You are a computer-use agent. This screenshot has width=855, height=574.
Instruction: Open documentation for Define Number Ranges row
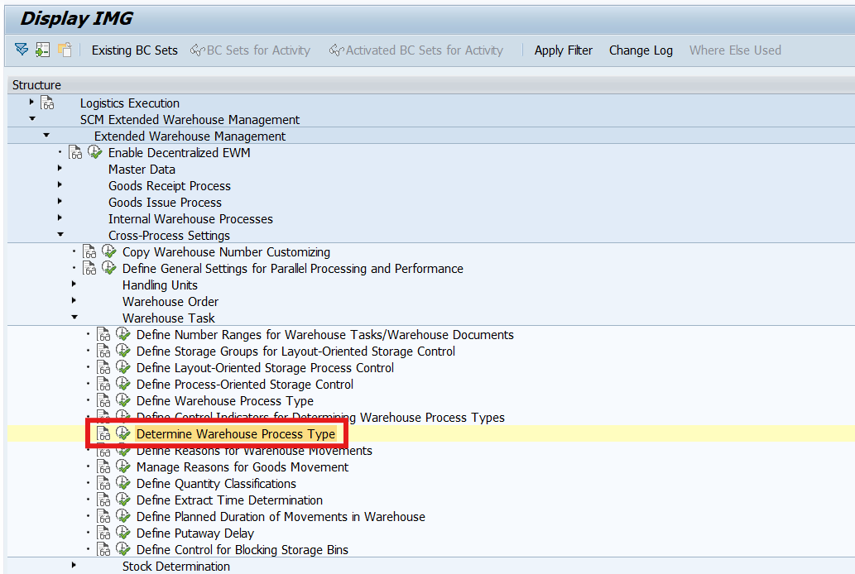(103, 335)
